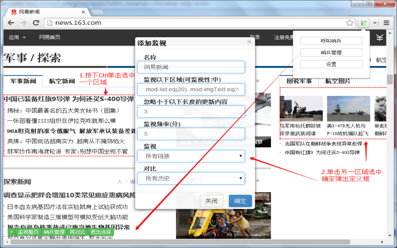Click 哨兵管理 in green toolbar

(x=54, y=232)
